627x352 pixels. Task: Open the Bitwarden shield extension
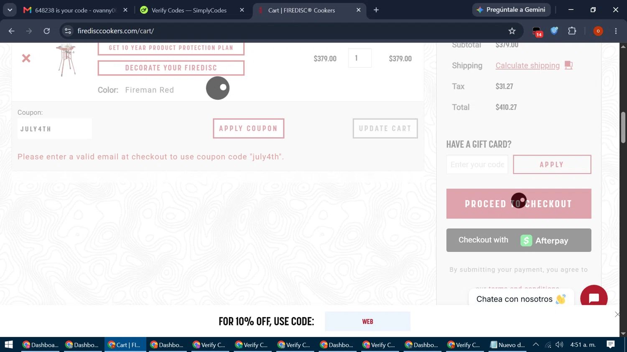(x=554, y=31)
